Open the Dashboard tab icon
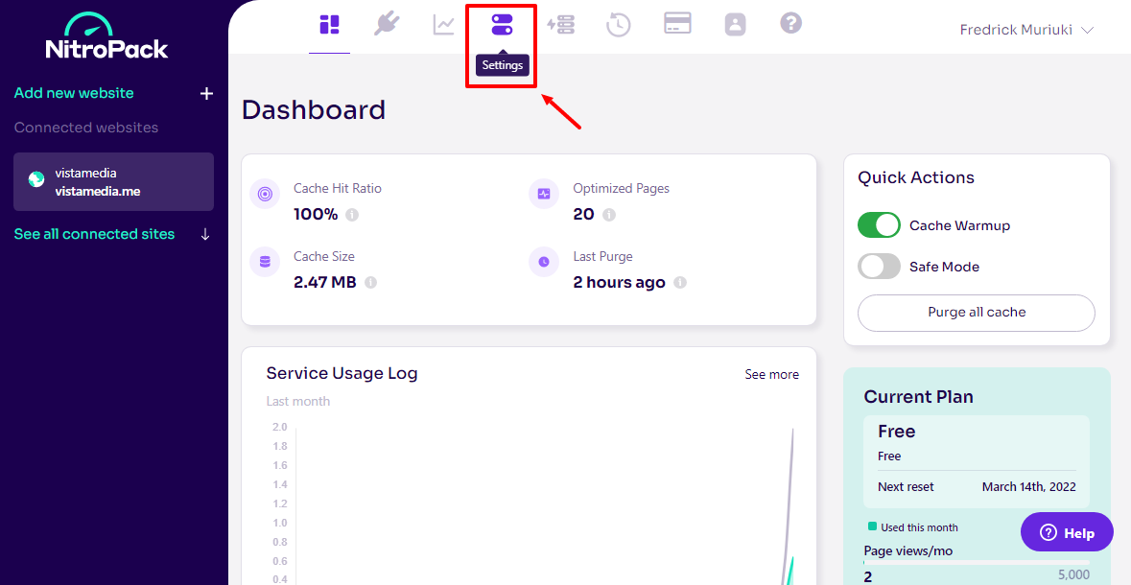Image resolution: width=1131 pixels, height=585 pixels. coord(330,25)
